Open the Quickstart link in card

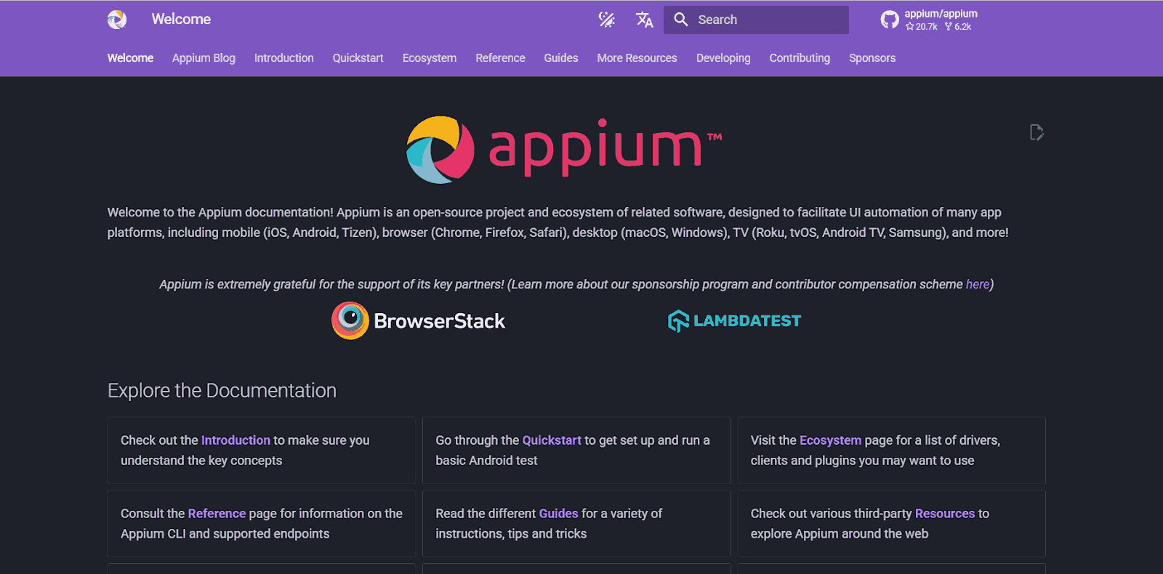click(552, 440)
